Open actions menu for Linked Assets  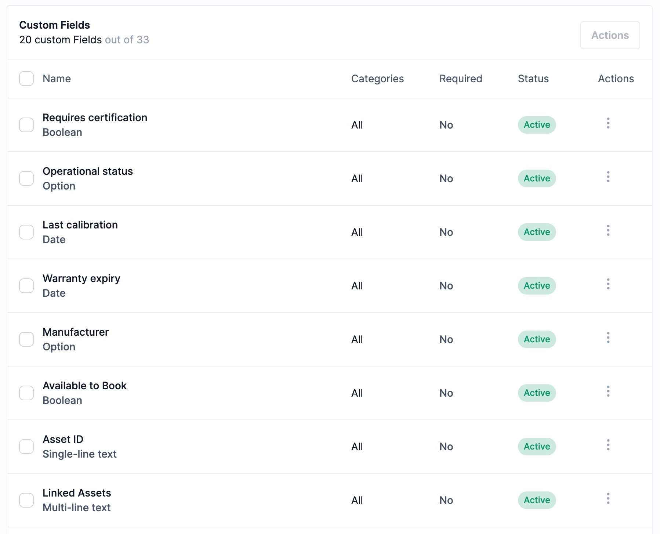click(x=608, y=498)
